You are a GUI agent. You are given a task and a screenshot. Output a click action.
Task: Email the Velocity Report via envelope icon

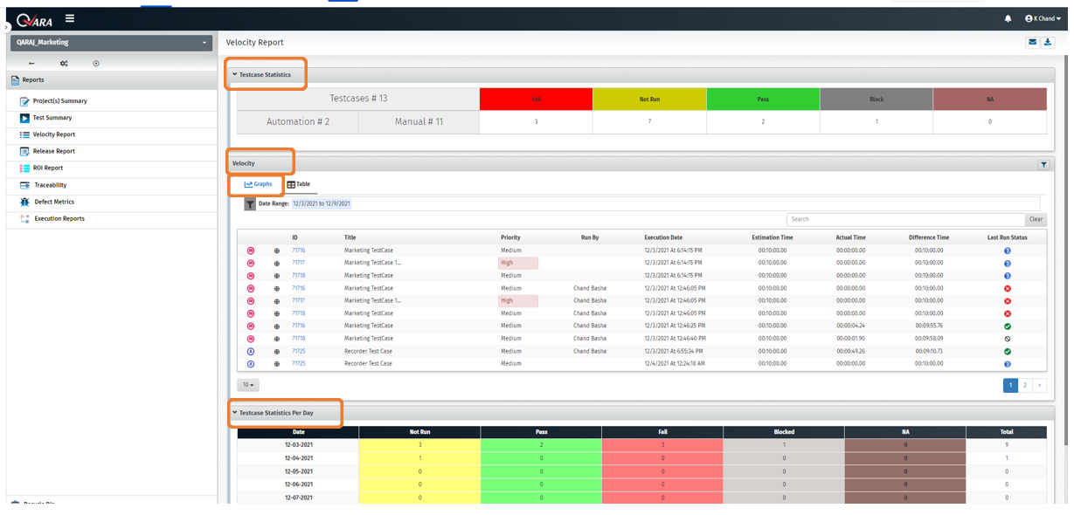click(1032, 42)
